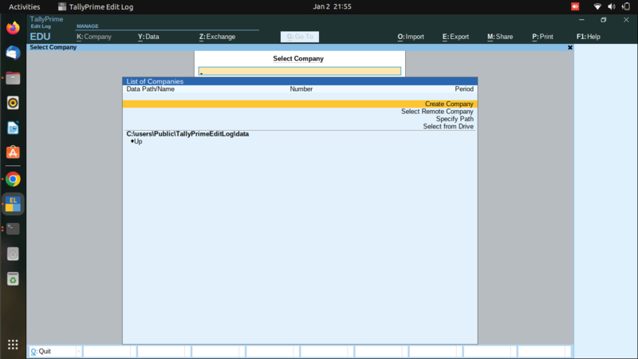Open Firefox from the dock
The width and height of the screenshot is (638, 359).
click(13, 28)
